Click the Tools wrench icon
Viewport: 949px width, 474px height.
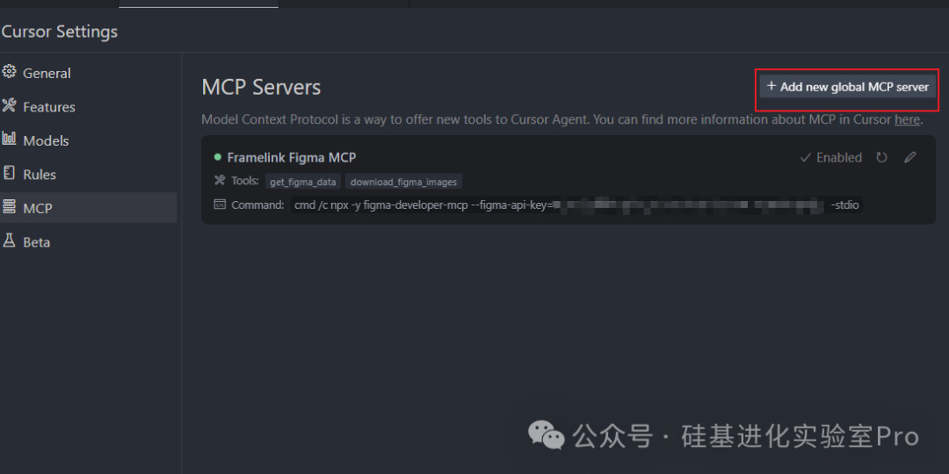click(220, 181)
